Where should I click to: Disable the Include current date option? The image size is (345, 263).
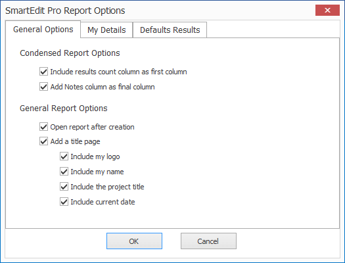[x=64, y=202]
